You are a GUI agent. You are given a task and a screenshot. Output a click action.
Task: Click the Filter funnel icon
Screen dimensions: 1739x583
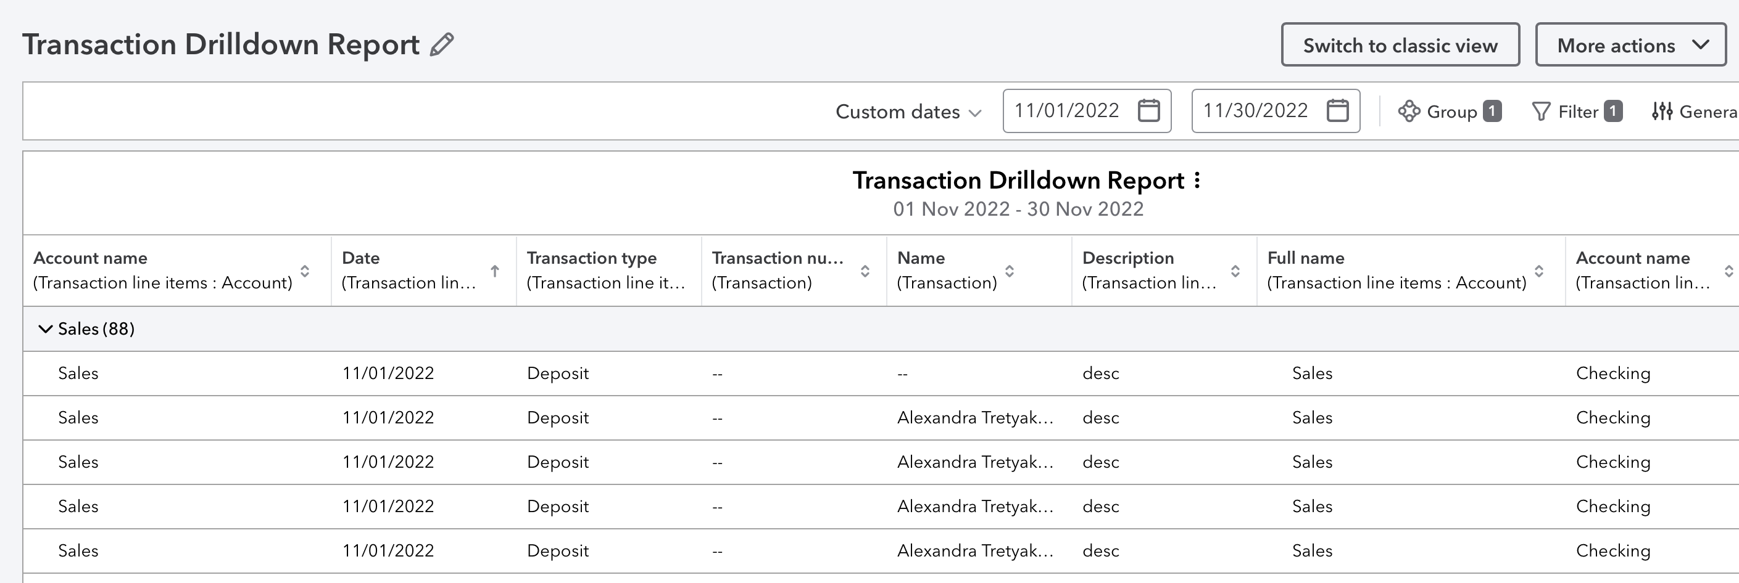[1541, 111]
